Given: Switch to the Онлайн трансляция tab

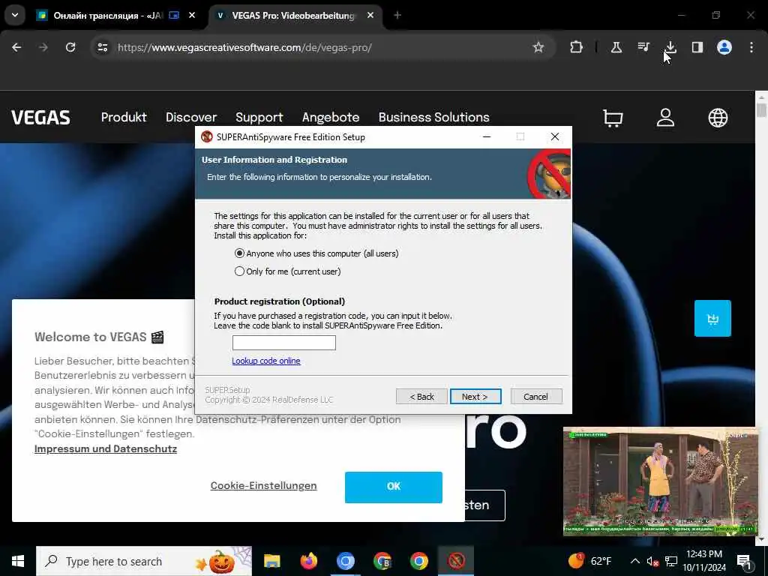Looking at the screenshot, I should (108, 16).
